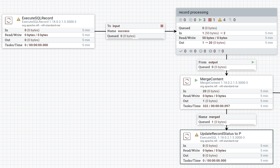
Task: Click the green running arrow on MergeContent
Action: 196,80
